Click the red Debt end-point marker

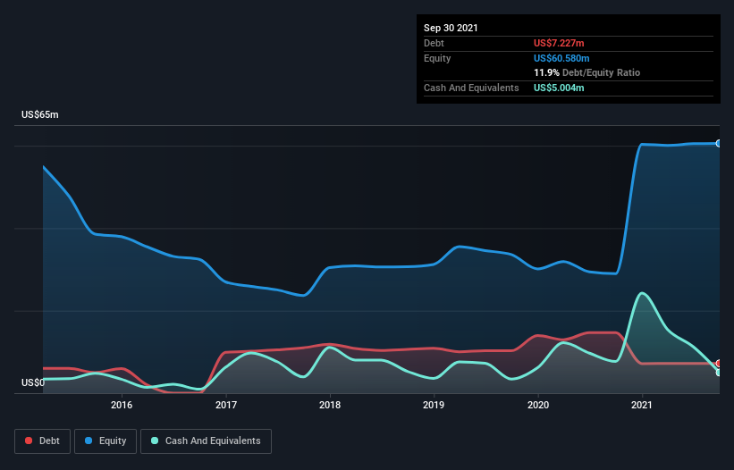click(x=719, y=364)
